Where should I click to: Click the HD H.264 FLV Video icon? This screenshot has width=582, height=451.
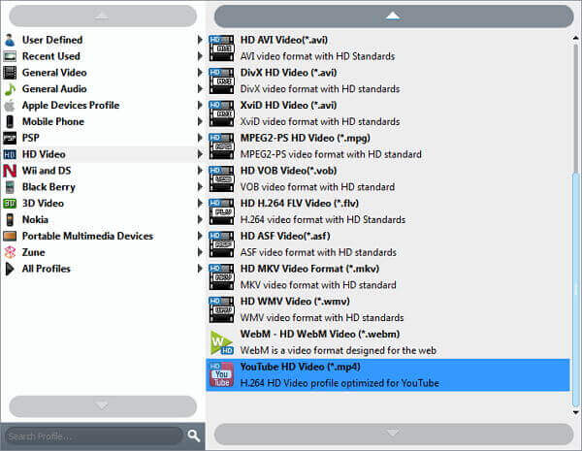221,211
